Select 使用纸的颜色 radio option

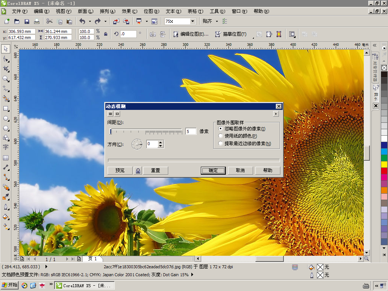(x=221, y=136)
